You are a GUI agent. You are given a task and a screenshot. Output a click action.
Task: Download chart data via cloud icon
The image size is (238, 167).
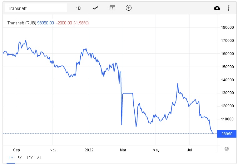point(217,8)
